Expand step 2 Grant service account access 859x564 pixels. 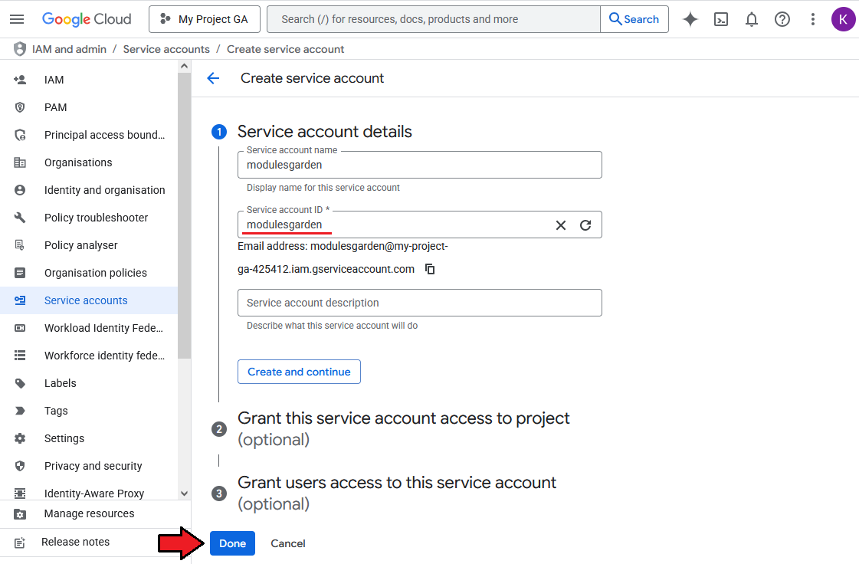[x=403, y=418]
